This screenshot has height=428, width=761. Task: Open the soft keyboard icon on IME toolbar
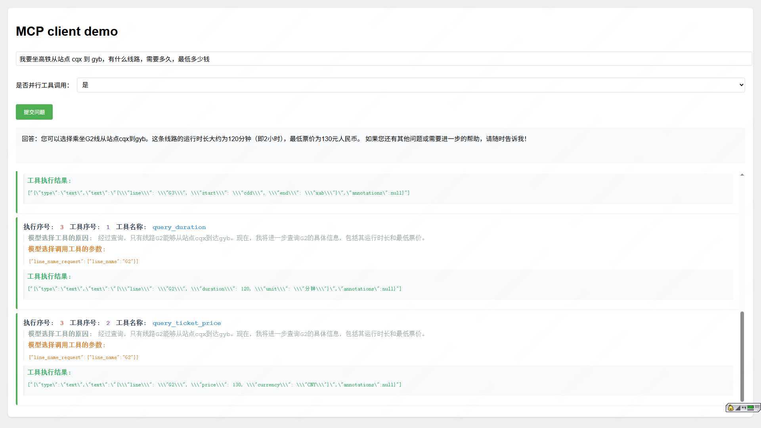(x=757, y=407)
